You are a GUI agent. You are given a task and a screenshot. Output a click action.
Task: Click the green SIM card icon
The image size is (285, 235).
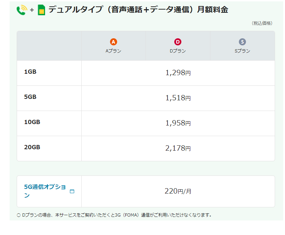tap(42, 10)
